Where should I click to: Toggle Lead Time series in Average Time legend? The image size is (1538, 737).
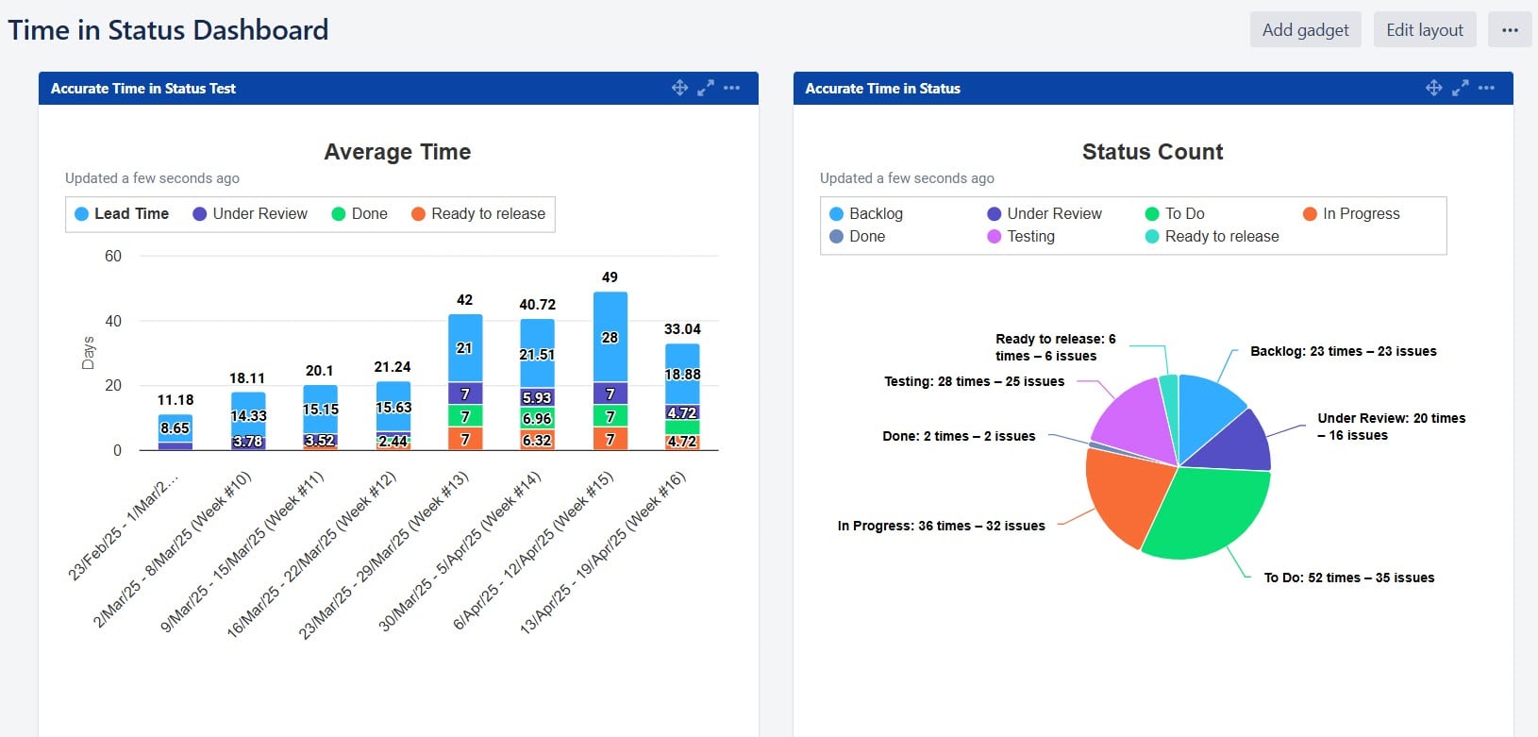[x=122, y=214]
